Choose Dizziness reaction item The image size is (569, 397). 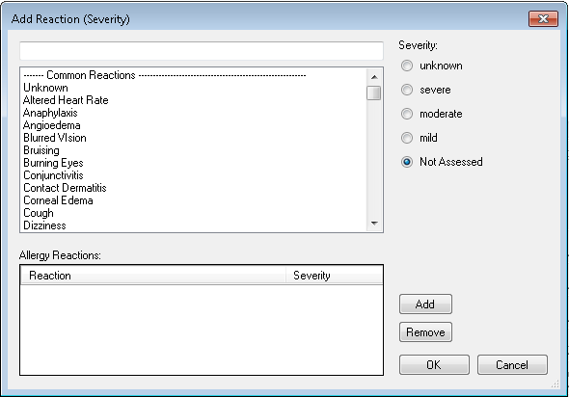pos(44,225)
